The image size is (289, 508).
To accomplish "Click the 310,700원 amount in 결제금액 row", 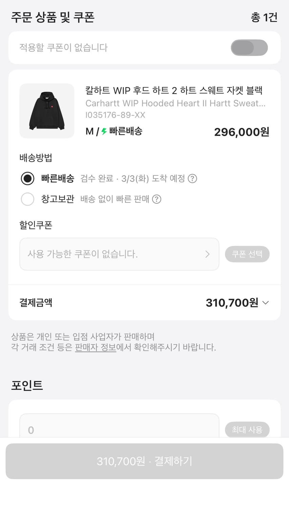I will (x=232, y=302).
